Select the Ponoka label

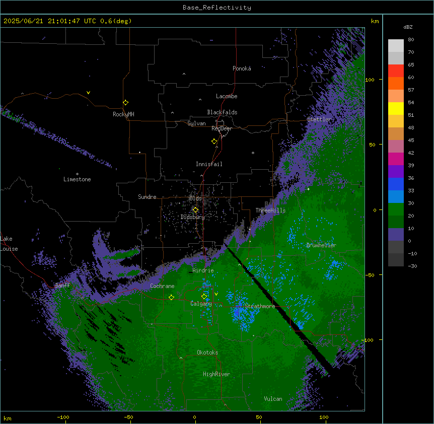(x=242, y=68)
